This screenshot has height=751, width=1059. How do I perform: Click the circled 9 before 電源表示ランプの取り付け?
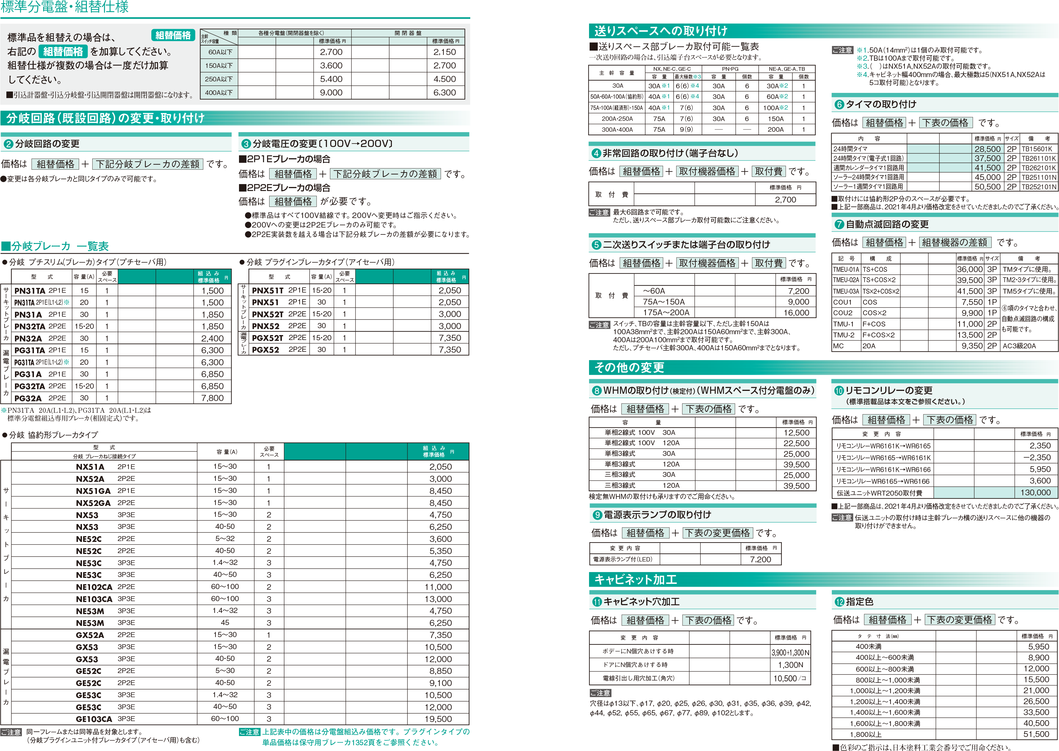click(x=597, y=515)
